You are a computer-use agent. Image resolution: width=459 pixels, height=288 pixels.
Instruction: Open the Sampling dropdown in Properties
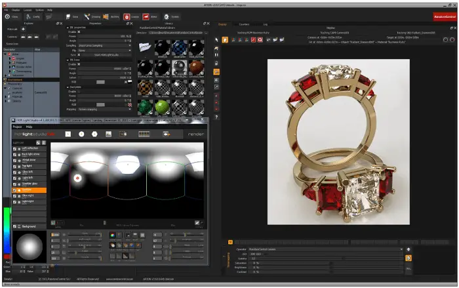104,45
